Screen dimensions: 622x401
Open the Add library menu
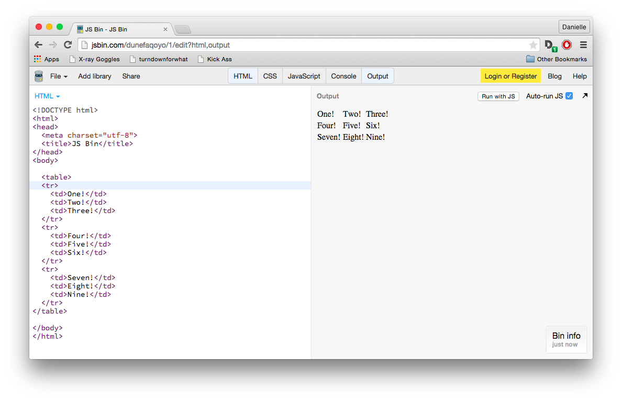coord(94,76)
